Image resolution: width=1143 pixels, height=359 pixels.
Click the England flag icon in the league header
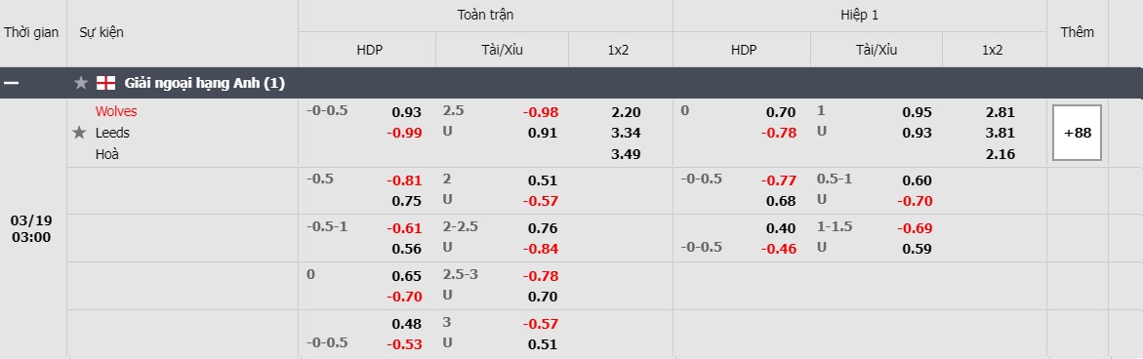pos(105,83)
